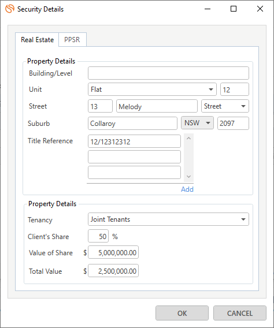Switch to the PPSR tab
This screenshot has width=274, height=328.
point(72,39)
